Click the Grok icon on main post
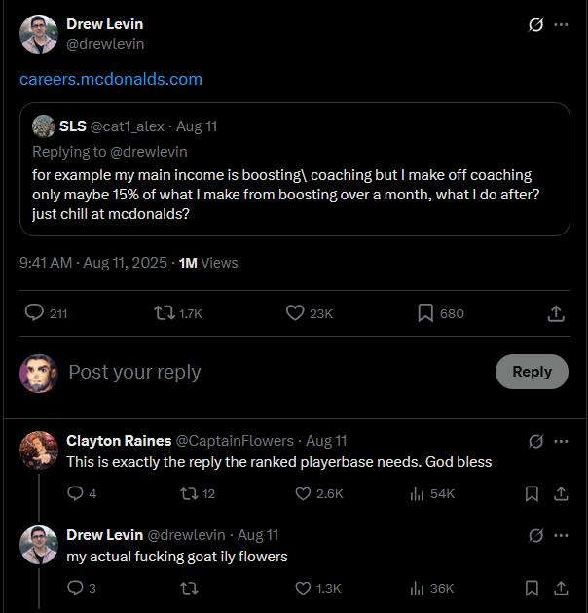This screenshot has width=588, height=613. point(534,25)
